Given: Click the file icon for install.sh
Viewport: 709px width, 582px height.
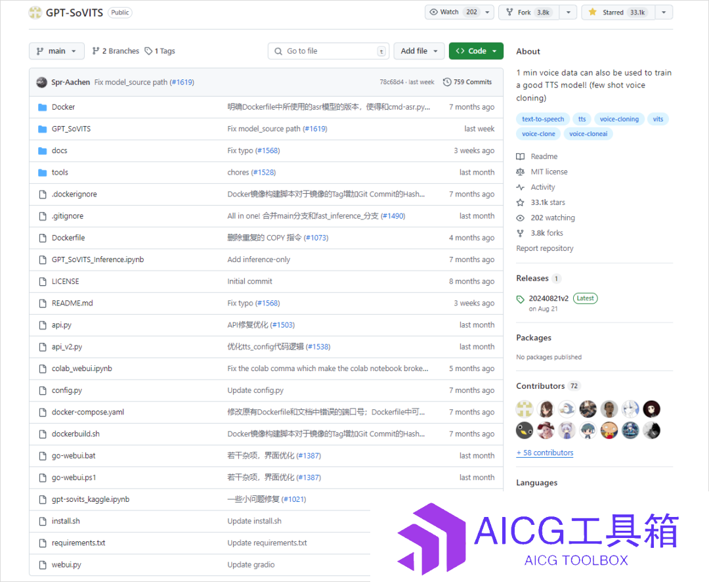Looking at the screenshot, I should pos(43,522).
